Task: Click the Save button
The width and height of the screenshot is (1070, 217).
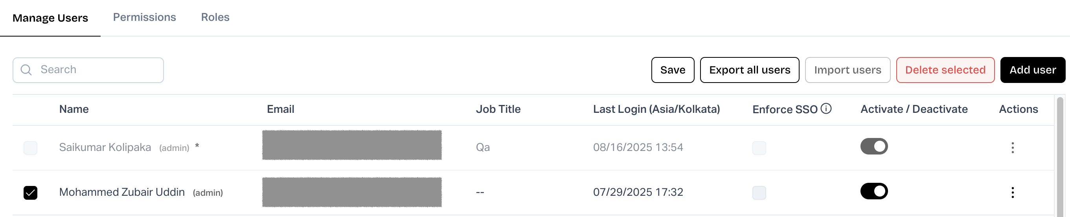Action: pyautogui.click(x=673, y=70)
